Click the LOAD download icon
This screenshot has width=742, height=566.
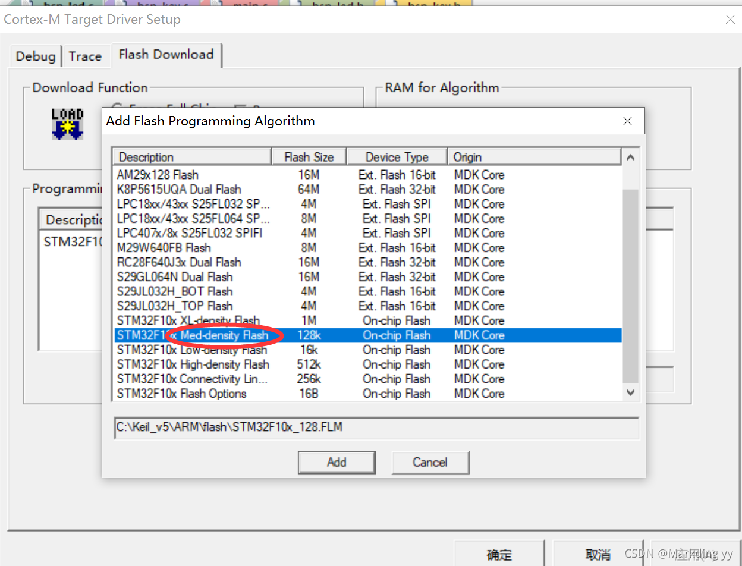tap(67, 124)
